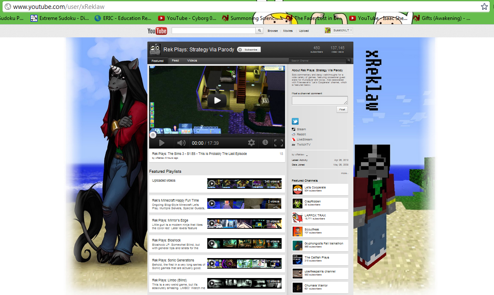Click in the Search Channel field
Image resolution: width=494 pixels, height=295 pixels.
318,60
